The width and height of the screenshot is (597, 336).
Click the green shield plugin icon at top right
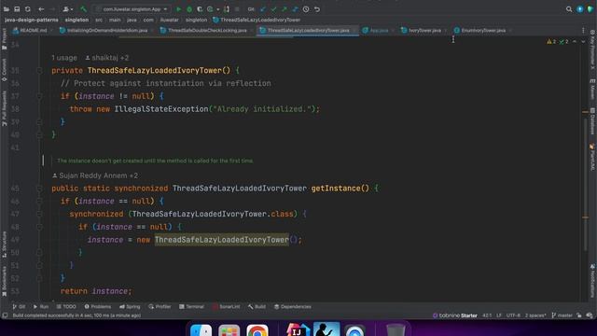[590, 9]
